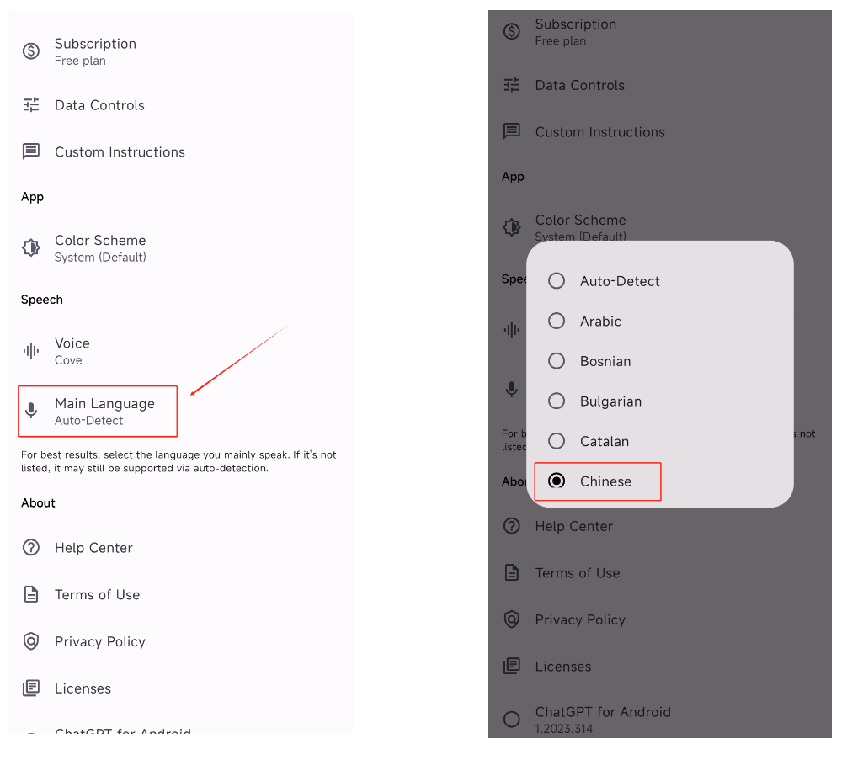
Task: Open Licenses text entry in left screen
Action: coord(83,688)
